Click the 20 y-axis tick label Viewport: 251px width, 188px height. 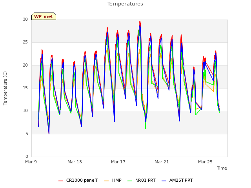point(25,65)
